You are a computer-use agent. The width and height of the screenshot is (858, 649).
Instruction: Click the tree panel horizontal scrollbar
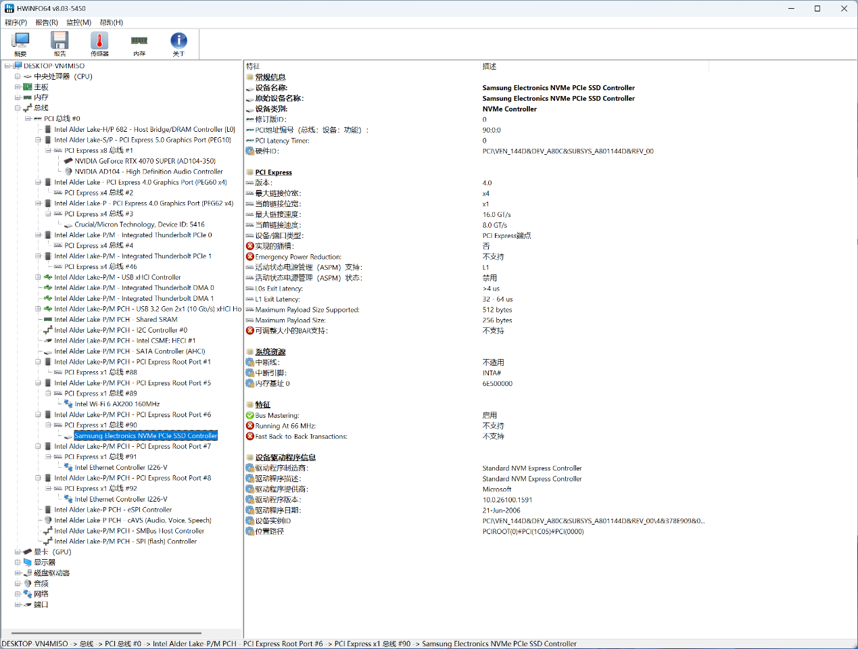point(108,633)
